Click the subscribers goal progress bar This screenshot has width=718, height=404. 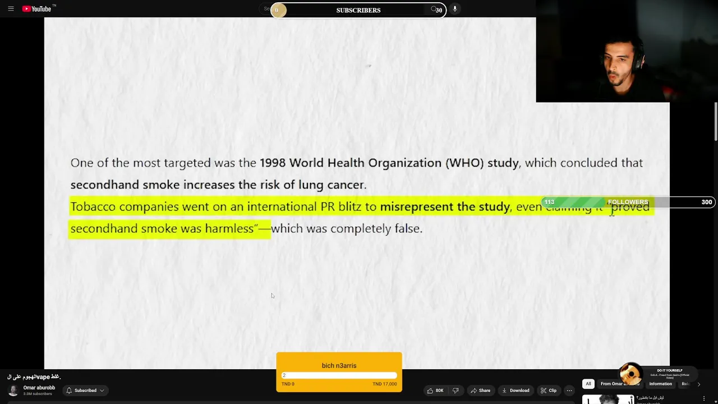[x=358, y=10]
